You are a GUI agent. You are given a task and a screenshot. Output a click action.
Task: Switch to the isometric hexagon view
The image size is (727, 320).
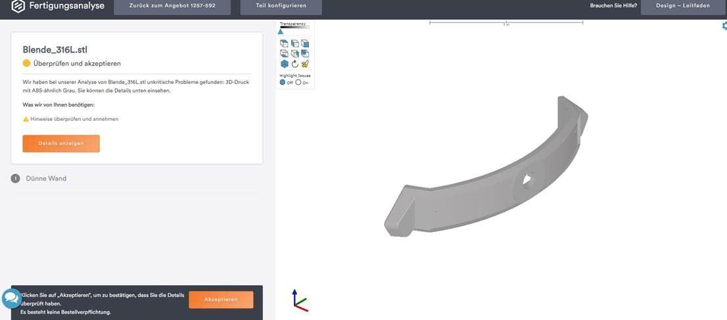point(284,64)
